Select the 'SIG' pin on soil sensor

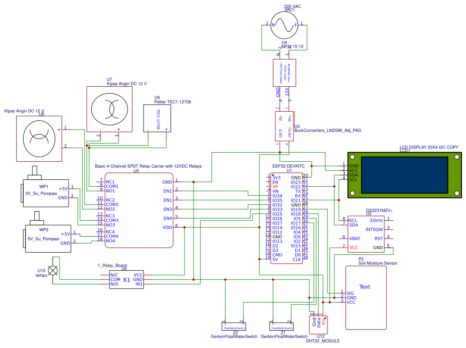(x=350, y=293)
